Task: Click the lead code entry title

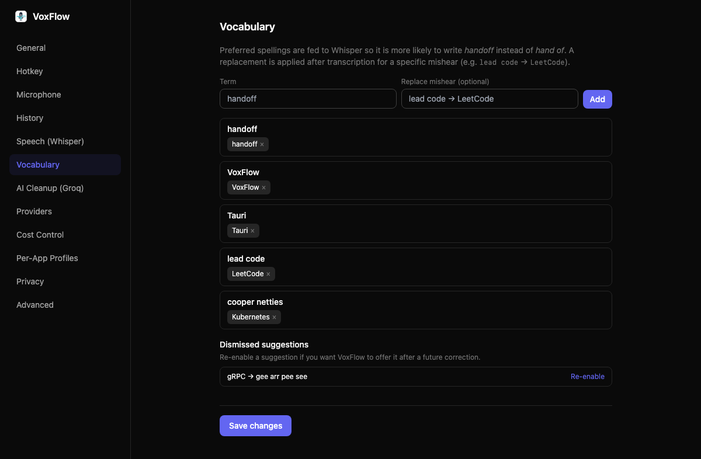Action: 246,259
